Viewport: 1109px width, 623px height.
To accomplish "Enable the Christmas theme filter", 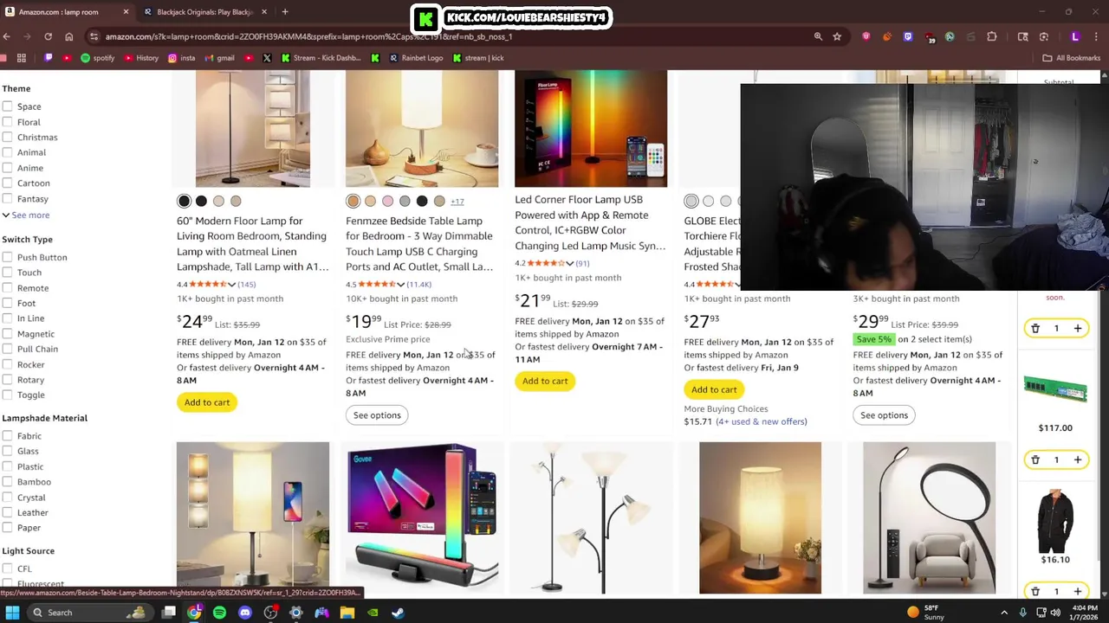I will click(8, 138).
